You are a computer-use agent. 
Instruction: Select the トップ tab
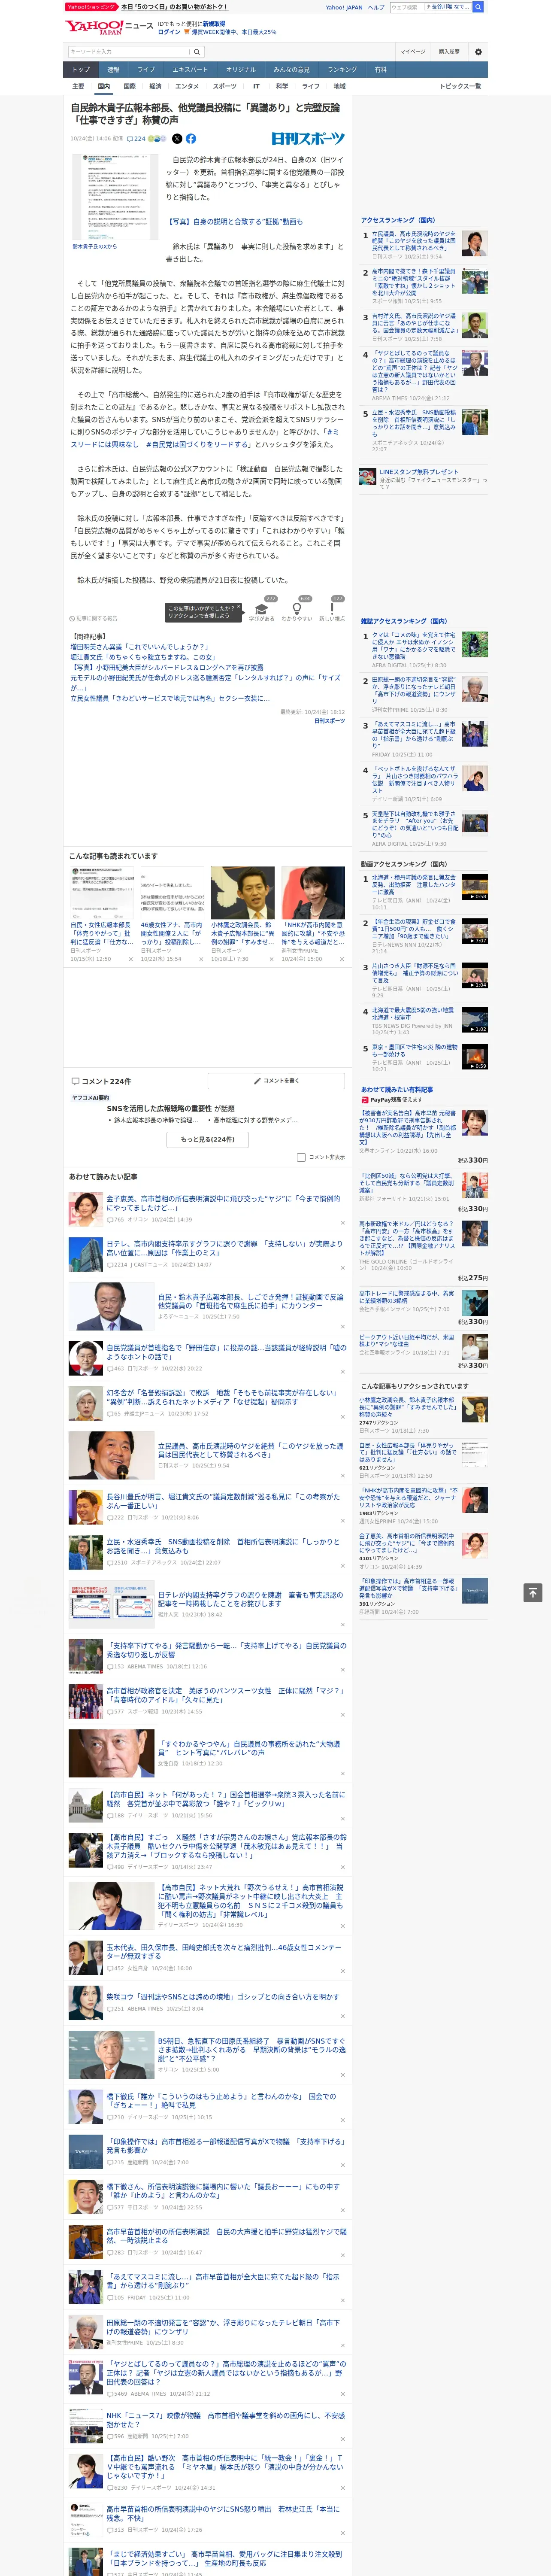point(81,69)
